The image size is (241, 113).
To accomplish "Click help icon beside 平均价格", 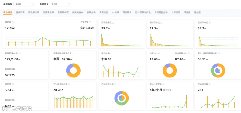I will coord(111,53).
